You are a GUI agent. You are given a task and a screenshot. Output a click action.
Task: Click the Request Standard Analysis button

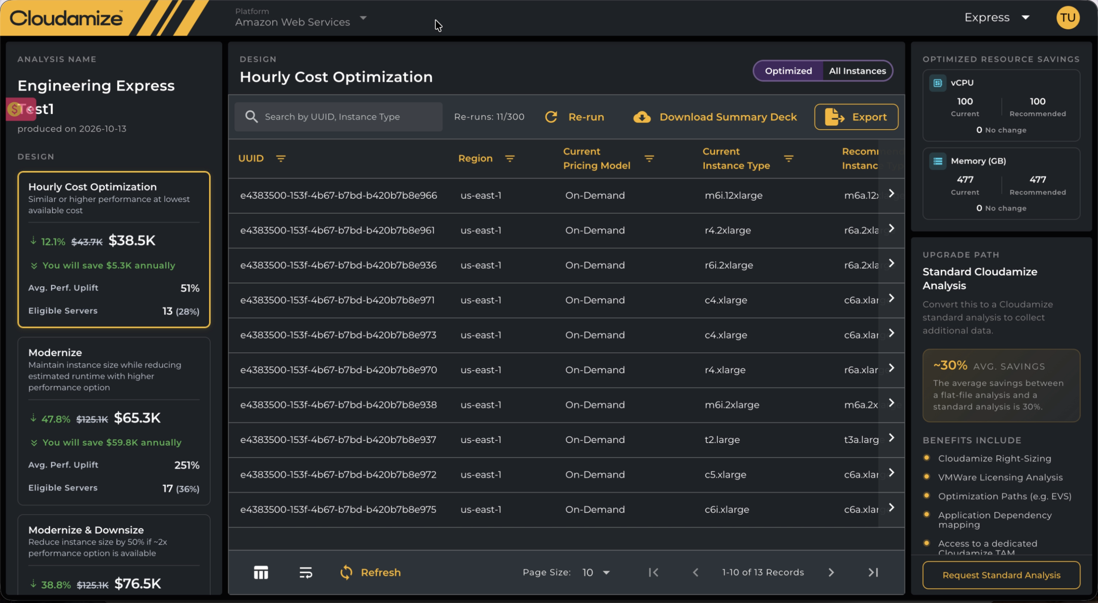[1001, 575]
